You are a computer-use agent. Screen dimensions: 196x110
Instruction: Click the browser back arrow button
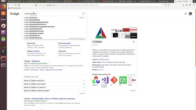[x=9, y=5]
